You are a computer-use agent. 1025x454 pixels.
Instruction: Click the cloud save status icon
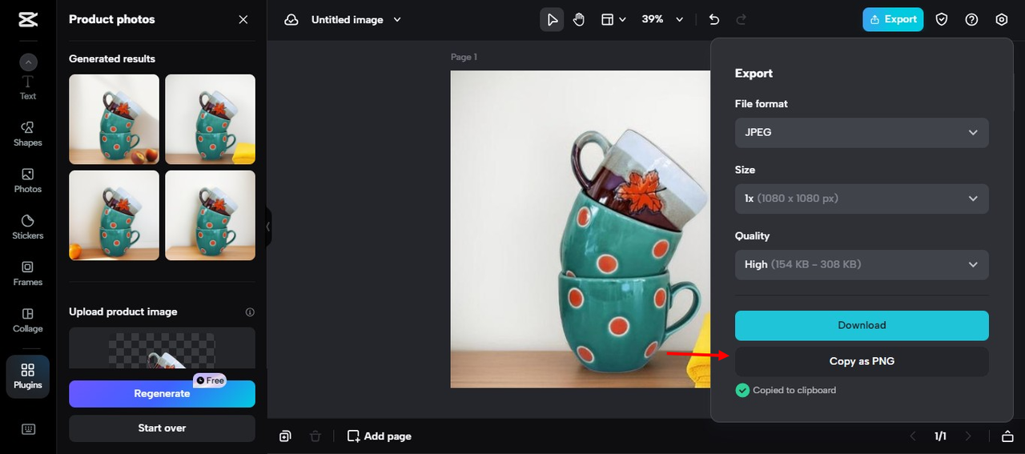point(291,19)
